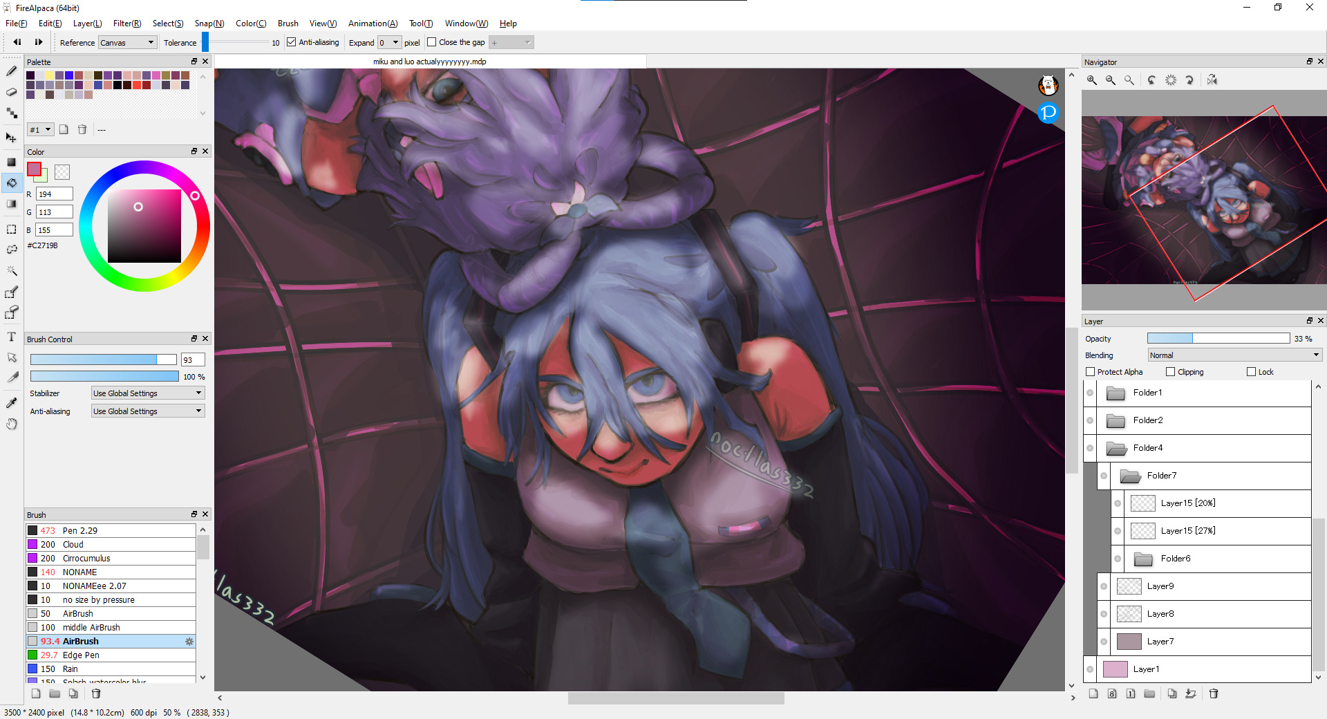This screenshot has height=719, width=1327.
Task: Choose the middle AirBrush brush
Action: [111, 628]
